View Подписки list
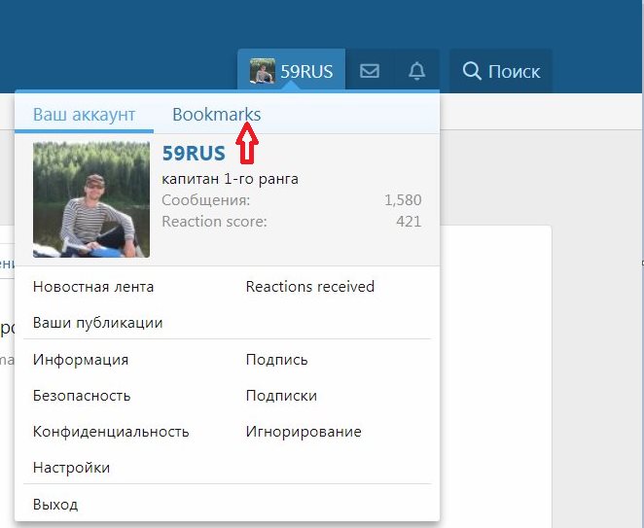644x528 pixels. tap(281, 396)
